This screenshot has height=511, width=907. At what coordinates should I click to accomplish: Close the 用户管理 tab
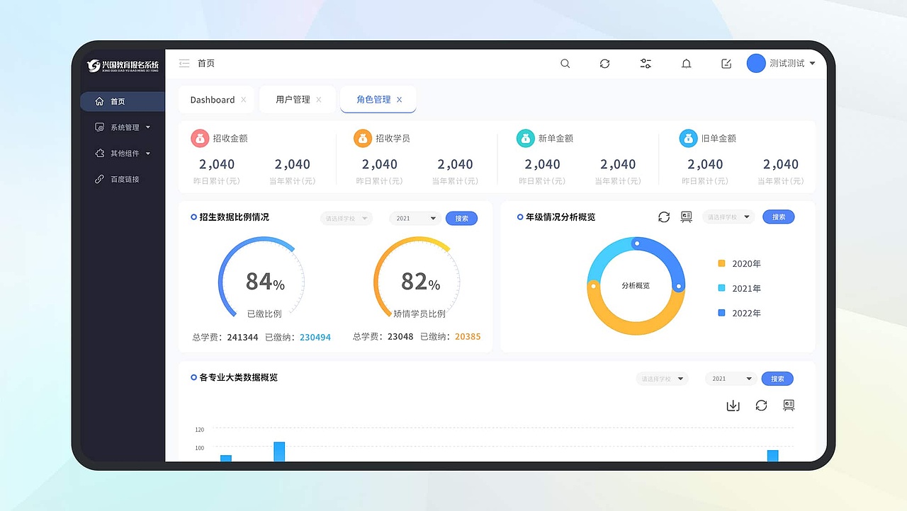319,100
